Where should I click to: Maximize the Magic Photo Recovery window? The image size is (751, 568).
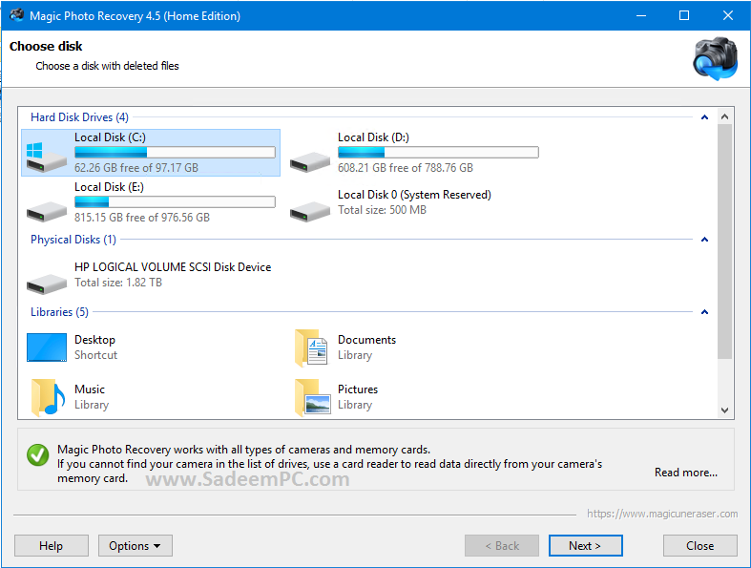pyautogui.click(x=684, y=15)
